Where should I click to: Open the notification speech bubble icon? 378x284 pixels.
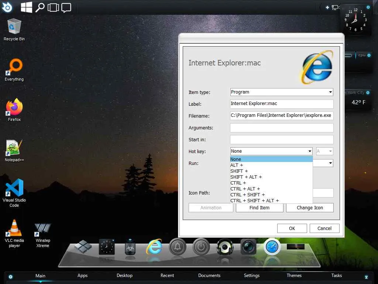pos(66,8)
